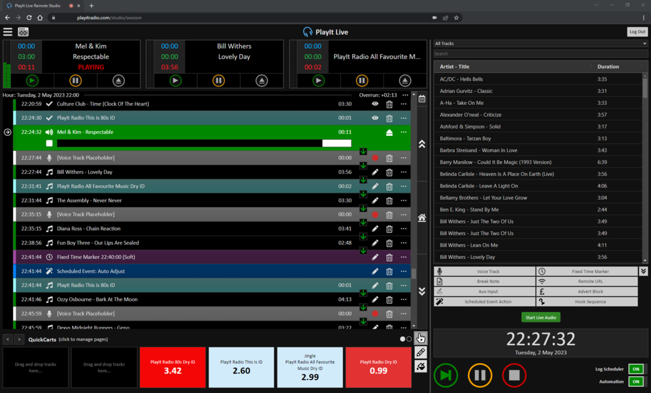This screenshot has width=651, height=393.
Task: Select the QuickCarts paint bucket colour tool
Action: click(x=420, y=367)
